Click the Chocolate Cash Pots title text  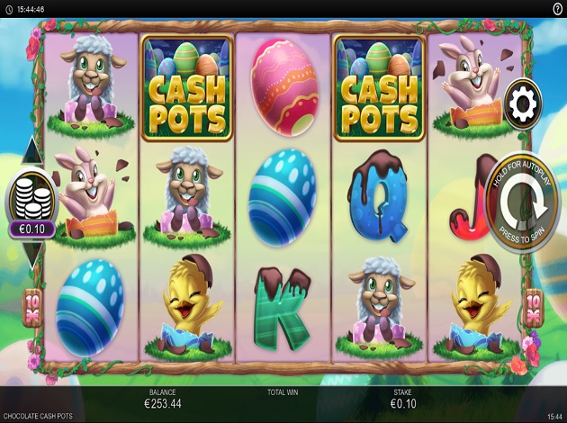[38, 416]
